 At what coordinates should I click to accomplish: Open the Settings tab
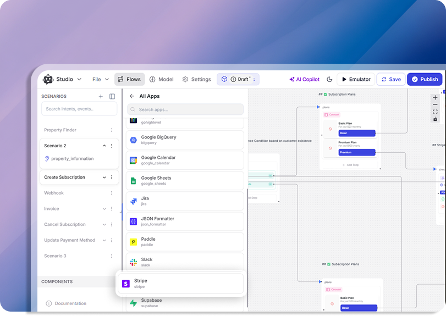click(197, 79)
